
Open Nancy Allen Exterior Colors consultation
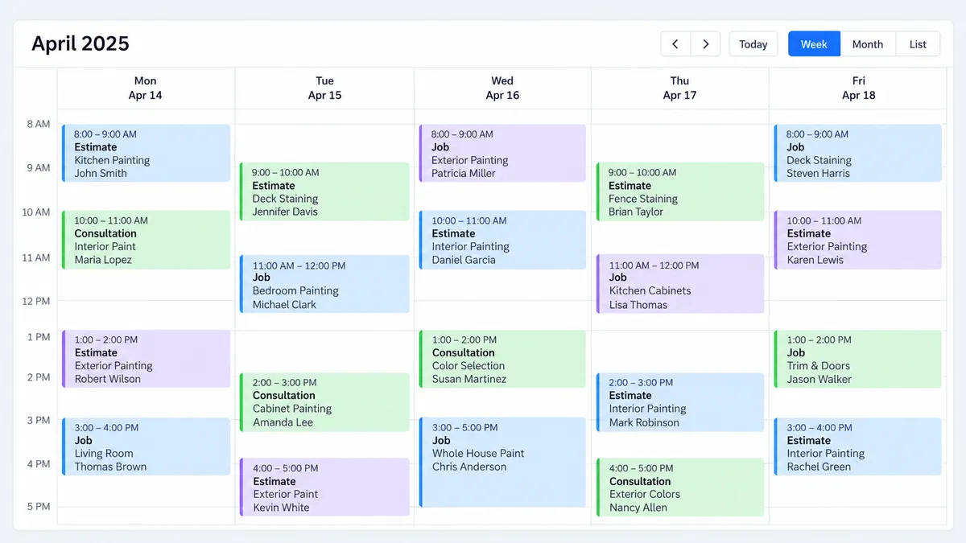pyautogui.click(x=680, y=487)
